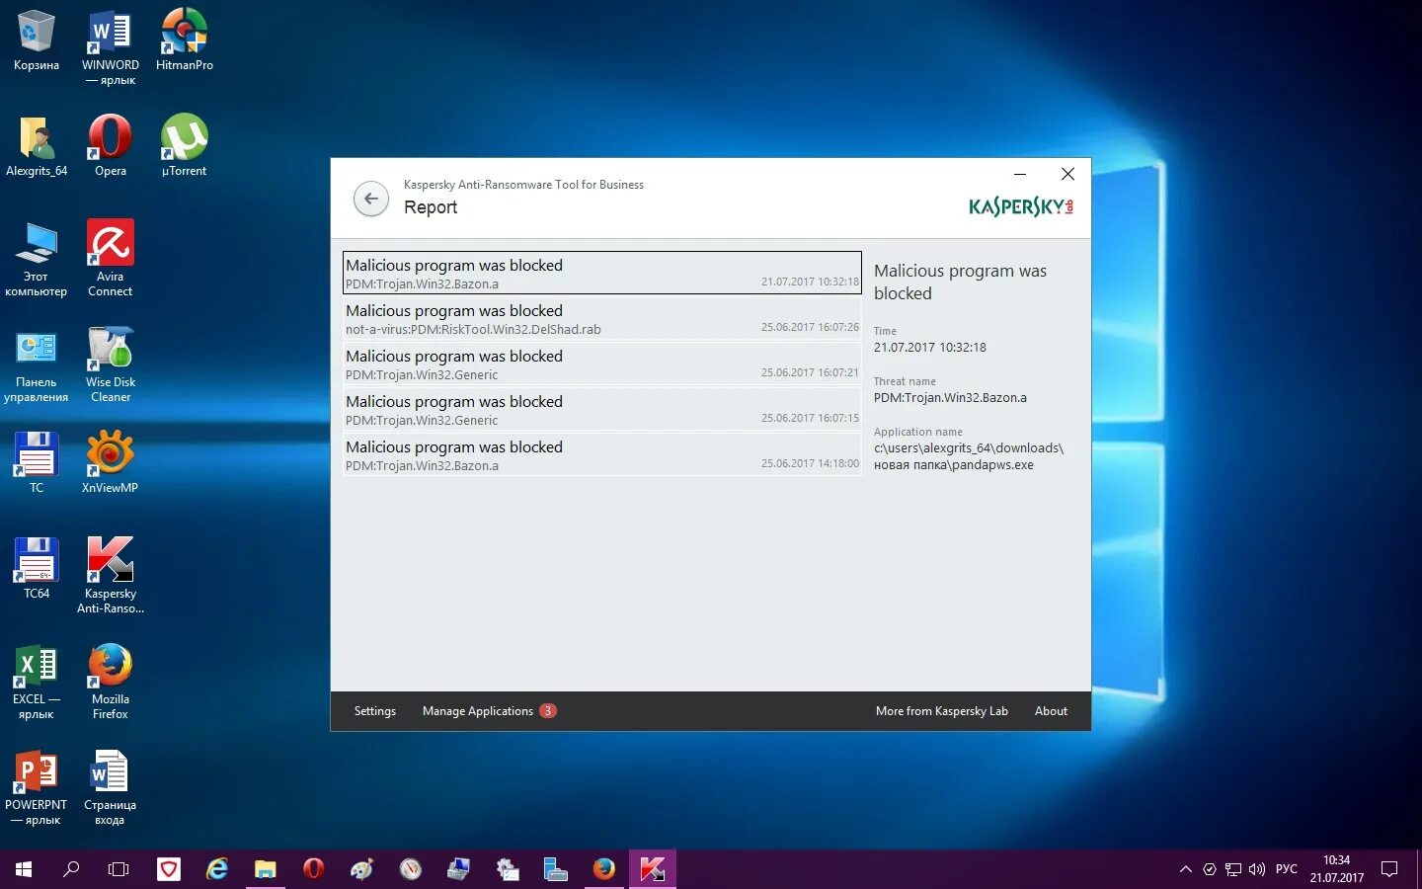The height and width of the screenshot is (889, 1422).
Task: Click the threat name PDM:Trojan.Win32.Bazon.a in details
Action: click(950, 398)
